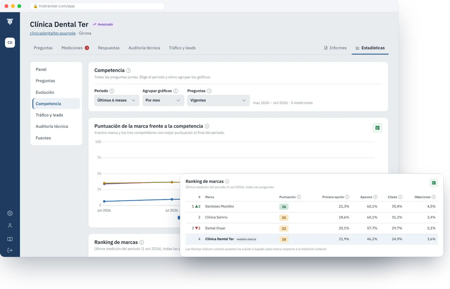Screen dimensions: 450x289
Task: Open the documentation book icon
Action: (10, 239)
